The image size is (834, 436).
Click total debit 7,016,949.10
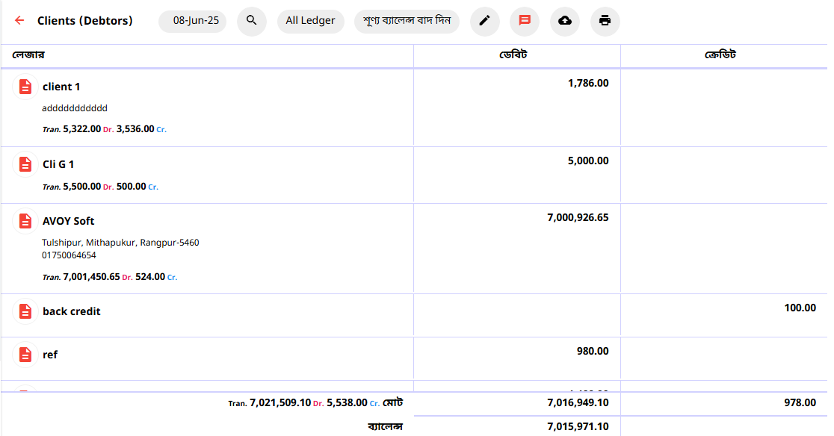point(578,402)
